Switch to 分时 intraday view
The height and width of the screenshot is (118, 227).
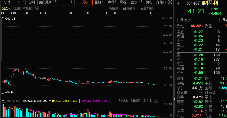pyautogui.click(x=7, y=2)
